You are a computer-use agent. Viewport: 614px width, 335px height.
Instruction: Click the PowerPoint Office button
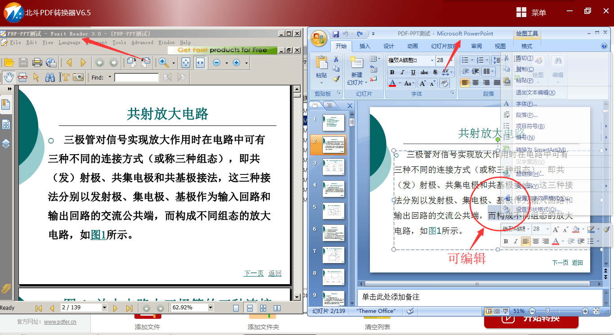pyautogui.click(x=319, y=39)
